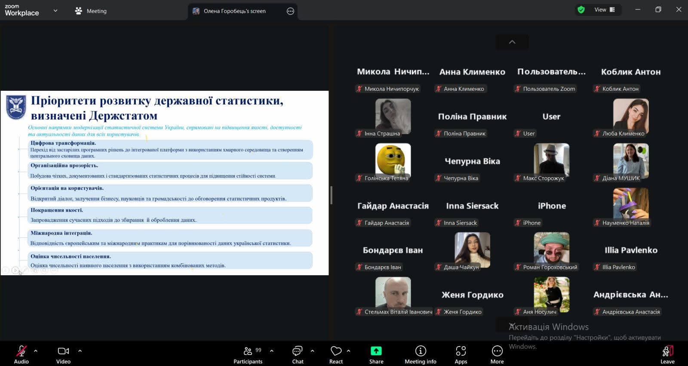The height and width of the screenshot is (366, 688).
Task: Open the Participants panel
Action: click(248, 355)
